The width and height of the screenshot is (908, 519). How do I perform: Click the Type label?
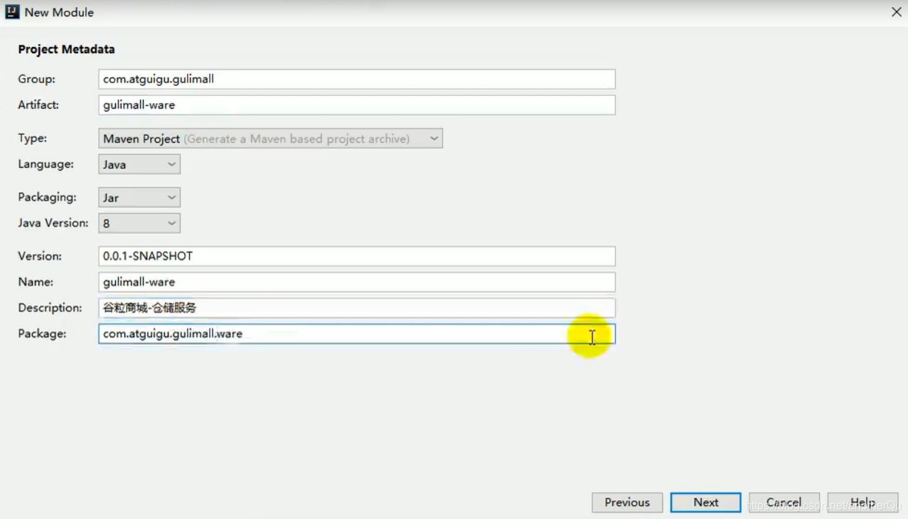(32, 139)
